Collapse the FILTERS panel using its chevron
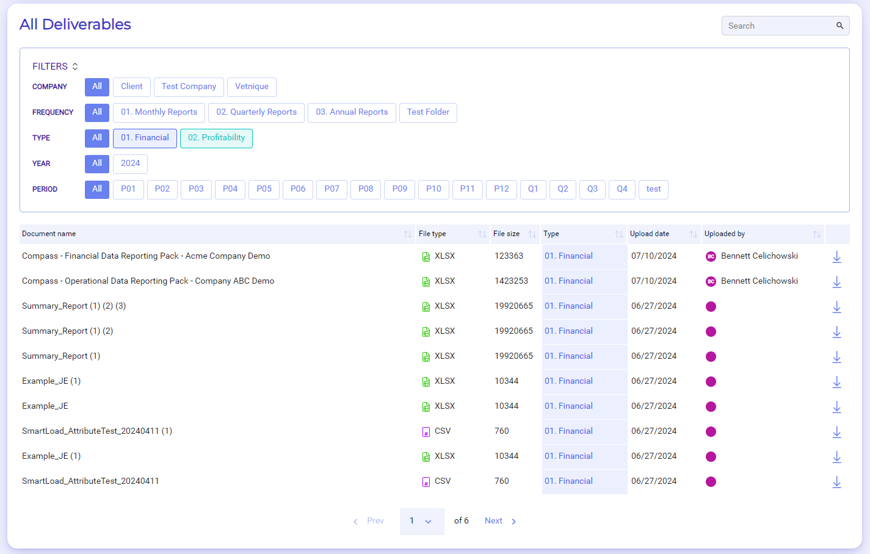 (74, 66)
